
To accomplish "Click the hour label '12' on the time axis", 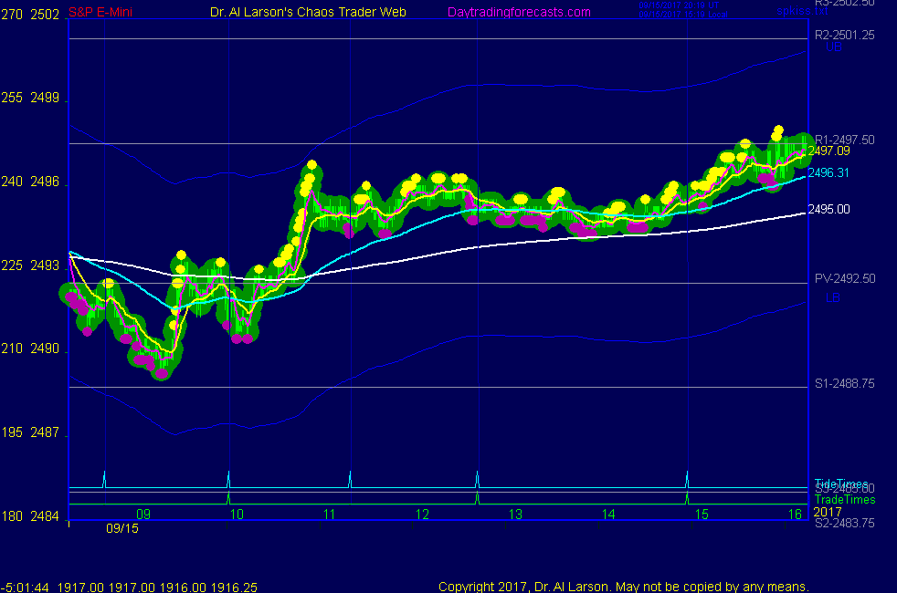I will point(422,515).
